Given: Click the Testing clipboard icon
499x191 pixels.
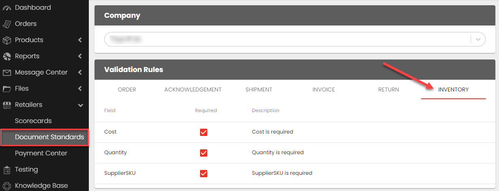Looking at the screenshot, I should [7, 170].
